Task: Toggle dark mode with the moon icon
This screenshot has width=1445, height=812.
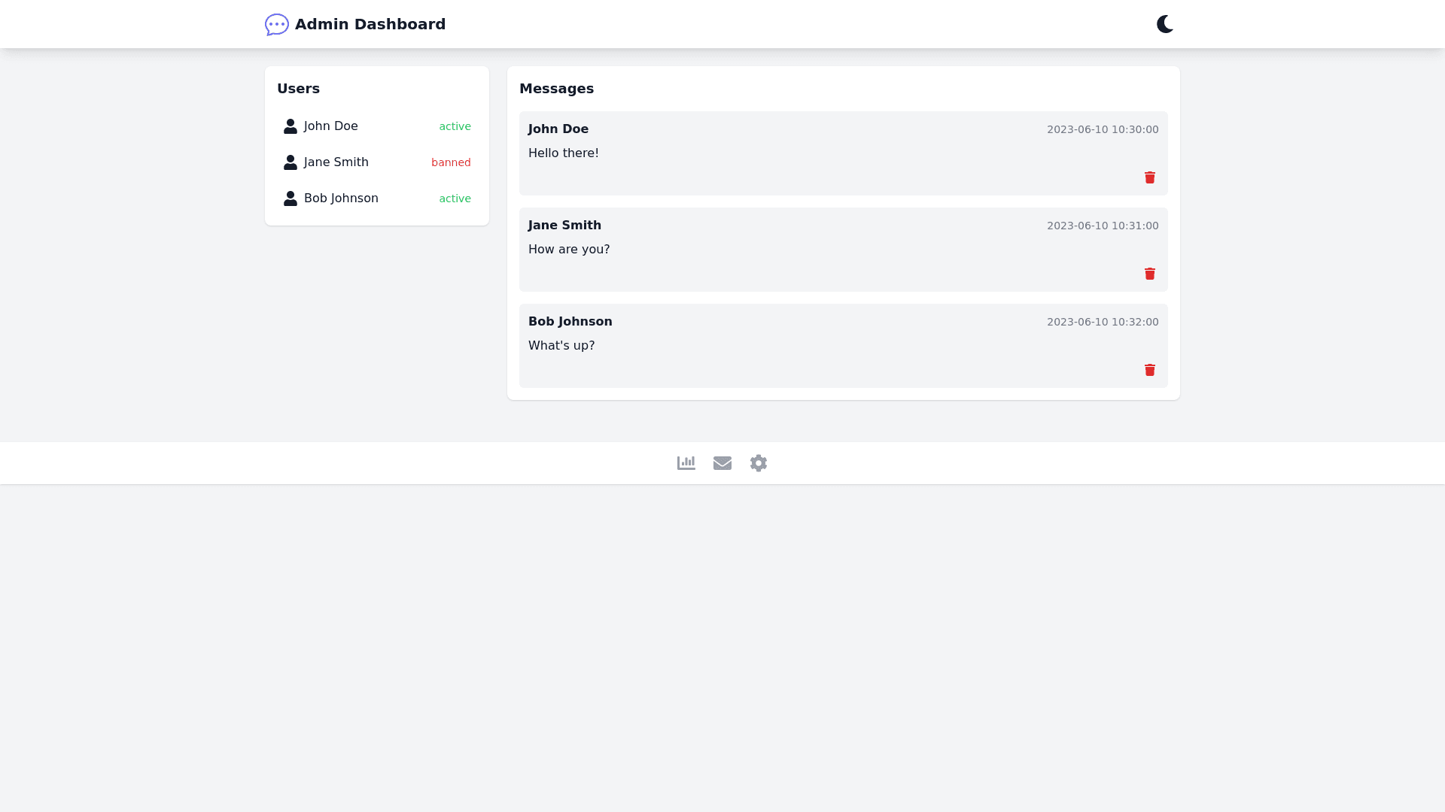Action: click(1164, 24)
